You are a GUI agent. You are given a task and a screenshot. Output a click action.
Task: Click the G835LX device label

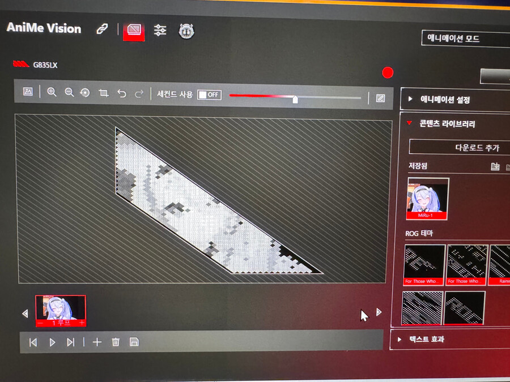(45, 65)
